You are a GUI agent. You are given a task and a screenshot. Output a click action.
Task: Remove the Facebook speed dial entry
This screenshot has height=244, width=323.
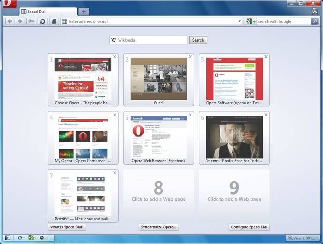pos(190,115)
